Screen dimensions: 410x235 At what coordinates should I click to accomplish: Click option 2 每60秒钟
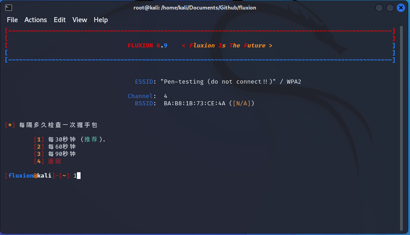click(x=55, y=147)
